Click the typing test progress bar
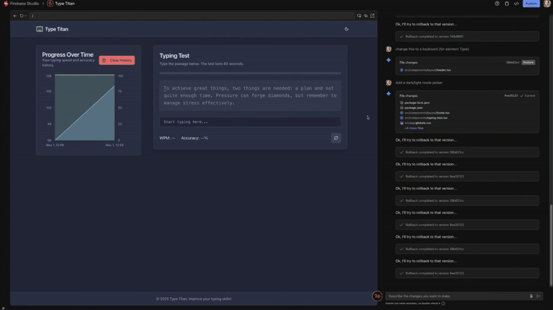 click(x=250, y=73)
